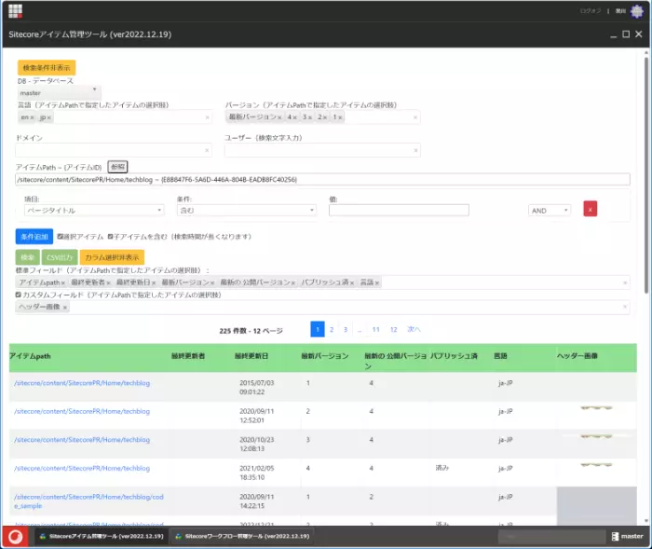Click the CSV出力 button
The width and height of the screenshot is (652, 549).
pyautogui.click(x=61, y=256)
